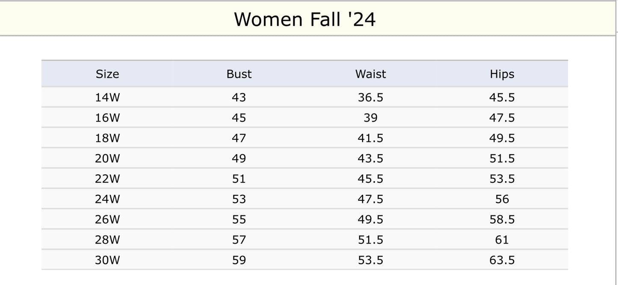618x285 pixels.
Task: Click hips value 56 in 24W row
Action: point(502,199)
